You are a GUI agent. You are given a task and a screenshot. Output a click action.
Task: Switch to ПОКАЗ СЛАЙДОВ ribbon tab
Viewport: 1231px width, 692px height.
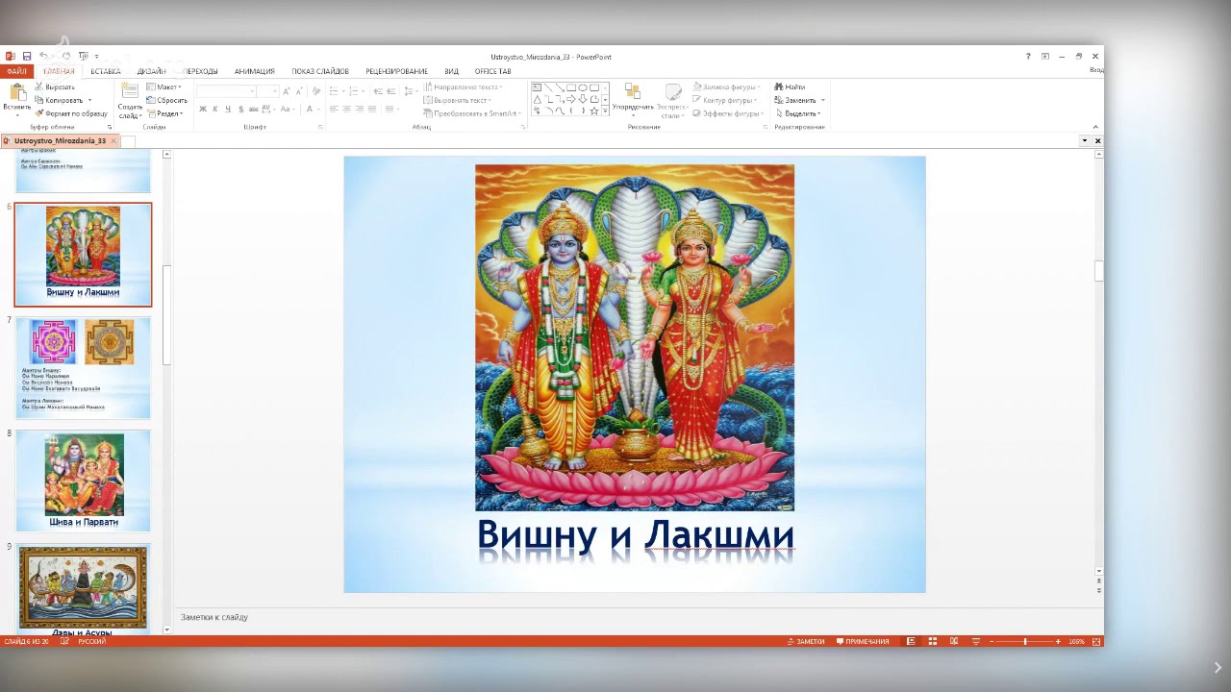coord(320,71)
